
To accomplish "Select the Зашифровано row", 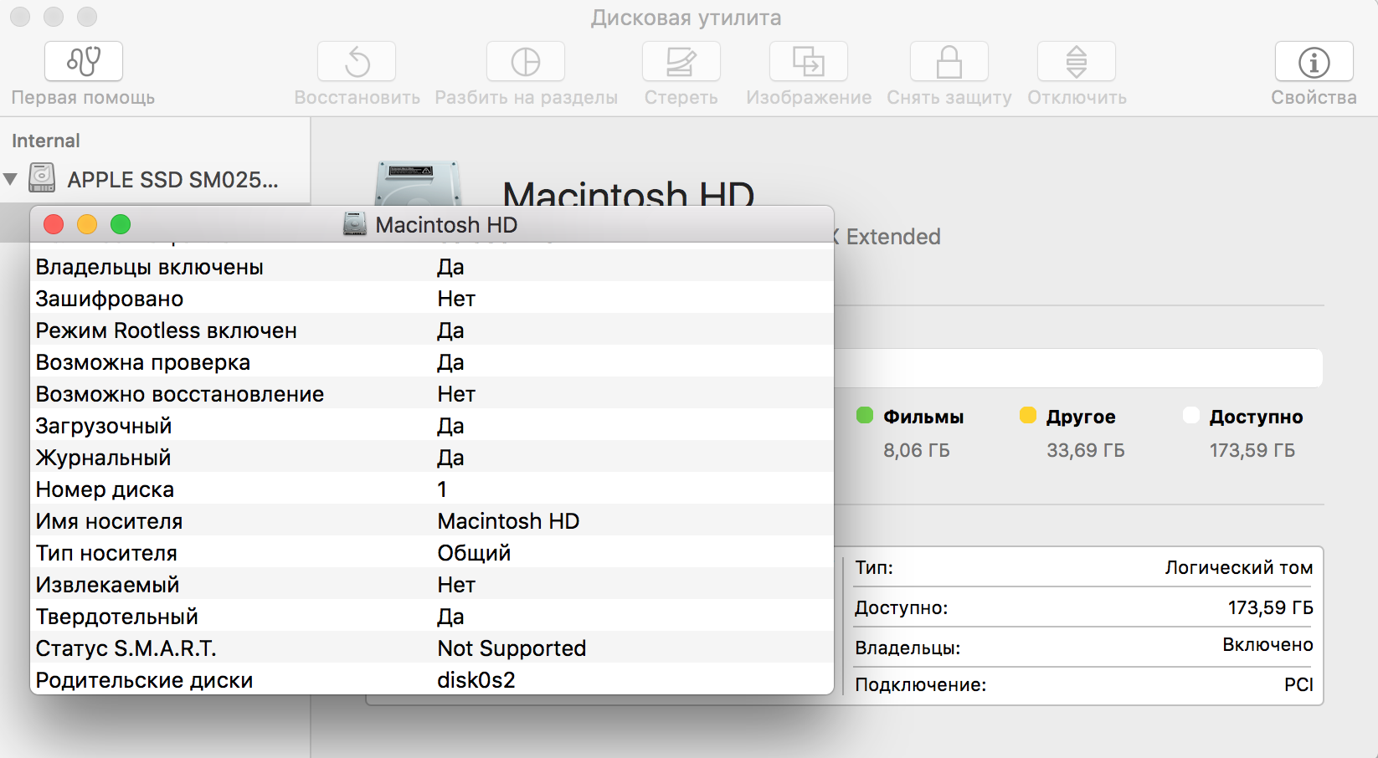I will click(x=432, y=299).
